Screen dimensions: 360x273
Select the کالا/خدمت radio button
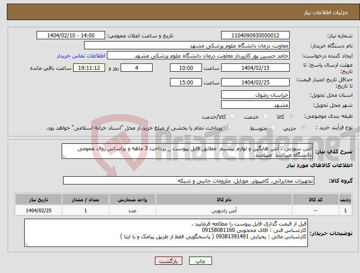(x=233, y=116)
